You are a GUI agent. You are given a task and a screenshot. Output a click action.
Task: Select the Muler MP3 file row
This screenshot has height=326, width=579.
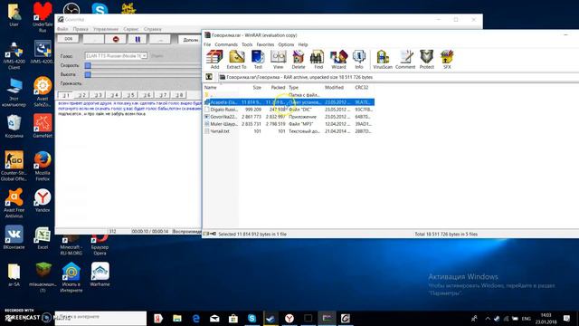point(289,124)
